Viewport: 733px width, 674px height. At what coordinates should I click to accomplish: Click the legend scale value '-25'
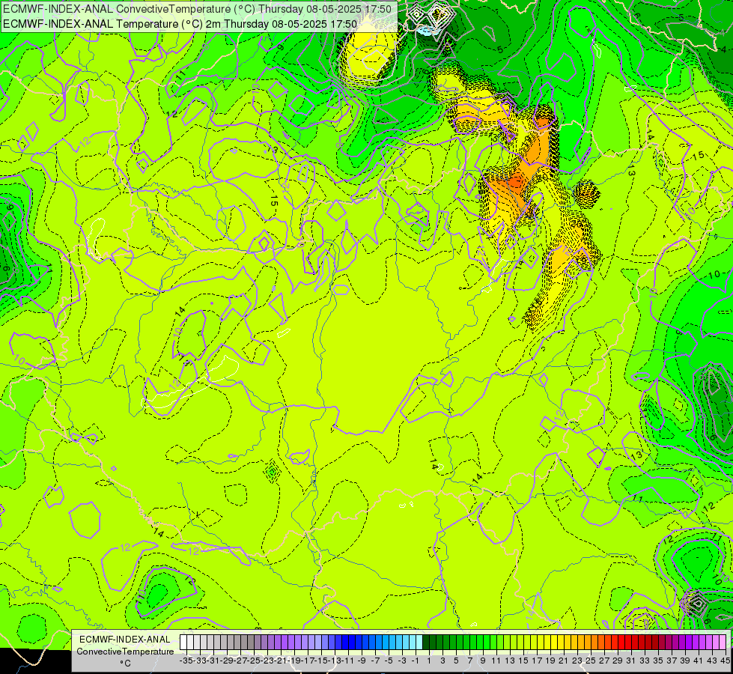(254, 661)
